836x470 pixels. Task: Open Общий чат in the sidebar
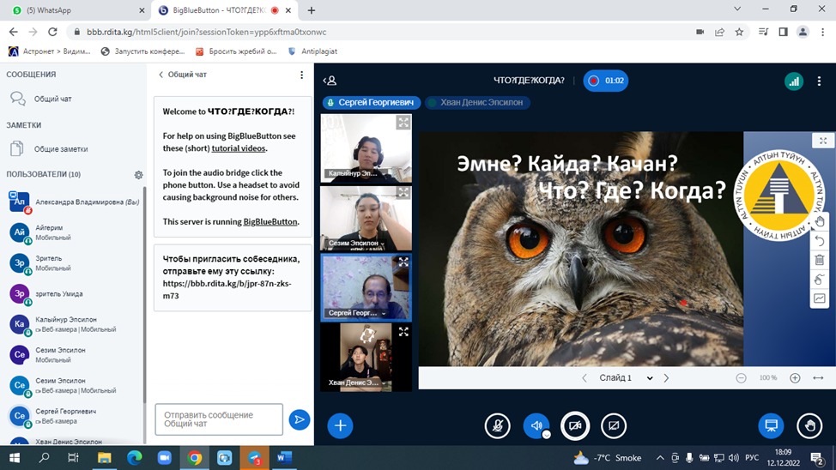(52, 99)
